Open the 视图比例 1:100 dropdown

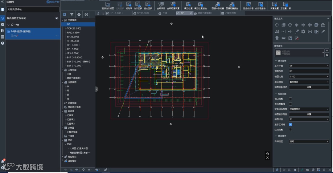[309, 77]
